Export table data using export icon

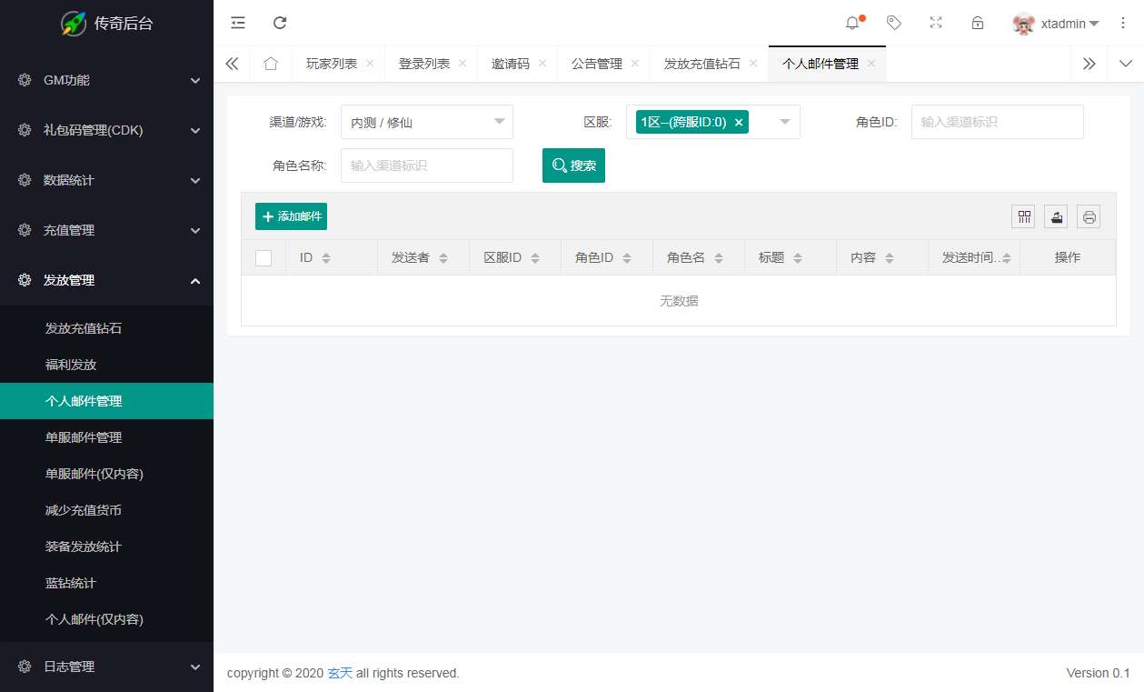1056,216
